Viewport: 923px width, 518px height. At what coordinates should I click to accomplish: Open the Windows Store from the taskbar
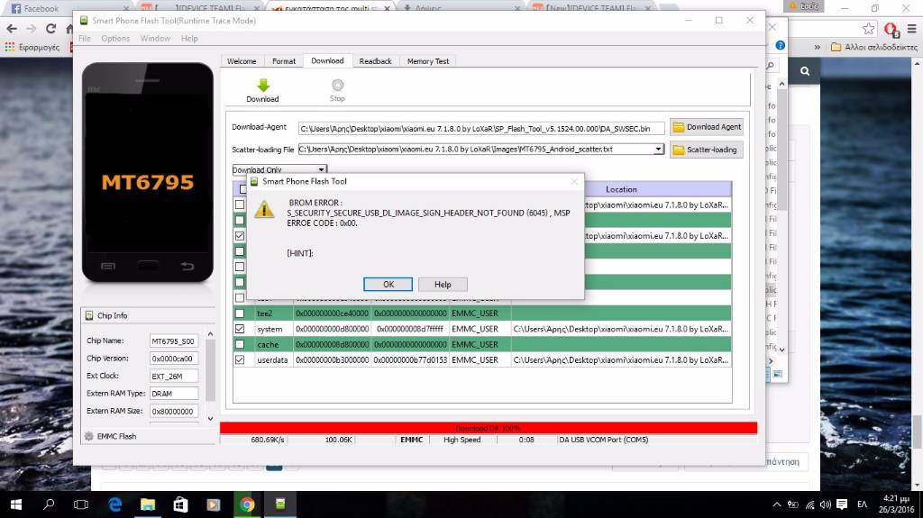point(180,504)
